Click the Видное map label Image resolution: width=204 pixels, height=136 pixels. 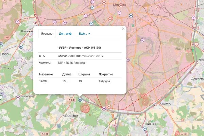click(x=151, y=124)
